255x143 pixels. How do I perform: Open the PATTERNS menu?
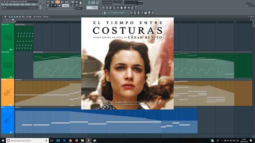(x=16, y=5)
